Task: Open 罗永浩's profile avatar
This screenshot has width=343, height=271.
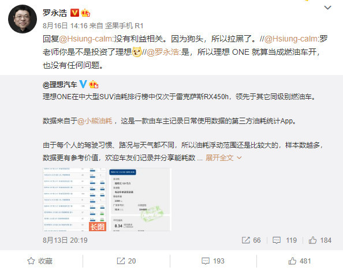Action: 23,19
